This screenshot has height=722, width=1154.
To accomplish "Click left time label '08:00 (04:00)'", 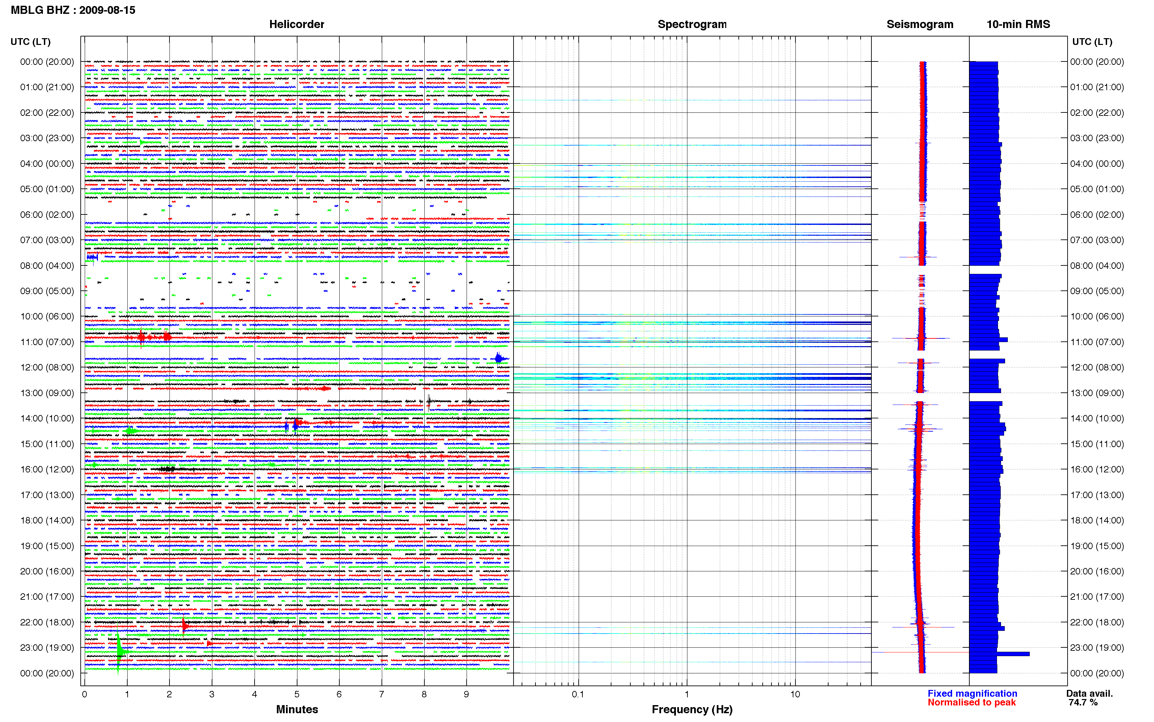I will [x=47, y=265].
